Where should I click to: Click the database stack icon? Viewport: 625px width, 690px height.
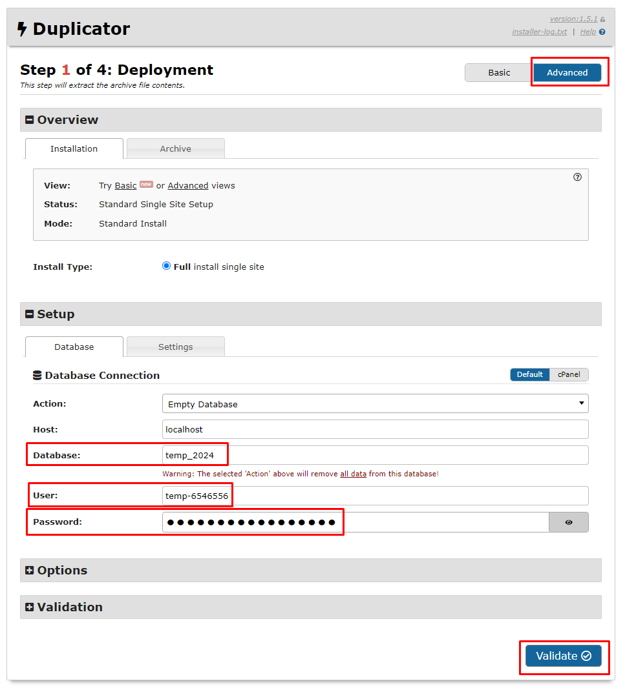pyautogui.click(x=37, y=376)
